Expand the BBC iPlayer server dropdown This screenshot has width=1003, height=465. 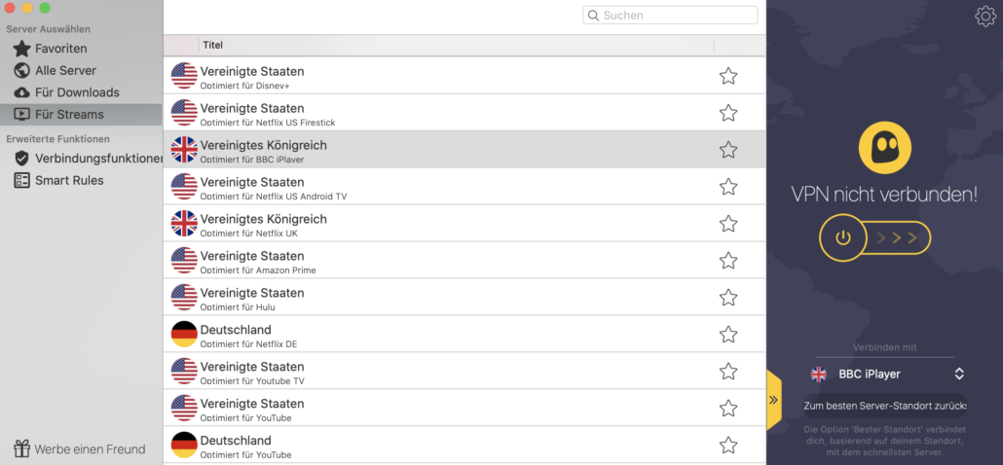point(959,374)
